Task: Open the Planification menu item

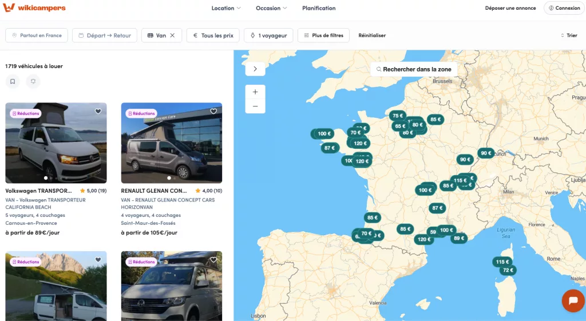Action: coord(319,8)
